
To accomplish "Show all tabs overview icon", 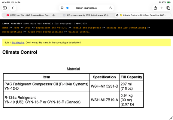I will coord(168,8).
